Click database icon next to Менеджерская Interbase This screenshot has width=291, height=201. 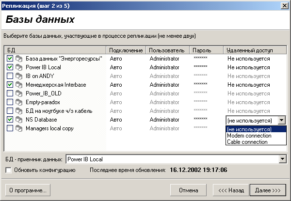(x=19, y=85)
